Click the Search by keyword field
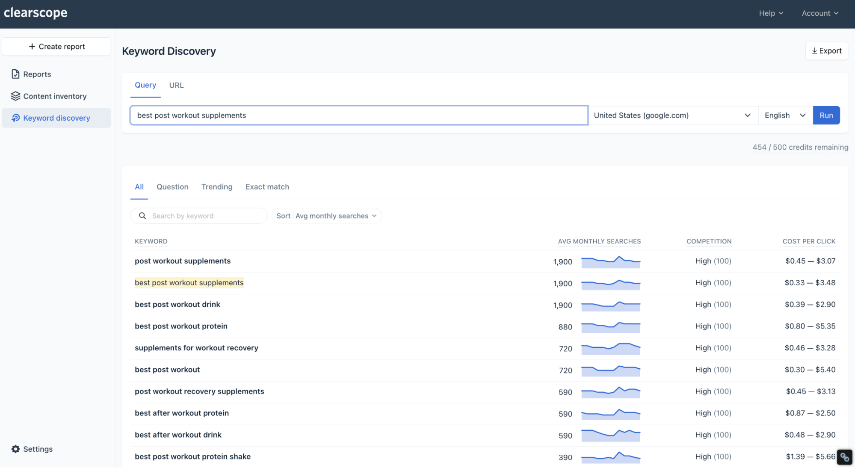The image size is (855, 468). [205, 216]
